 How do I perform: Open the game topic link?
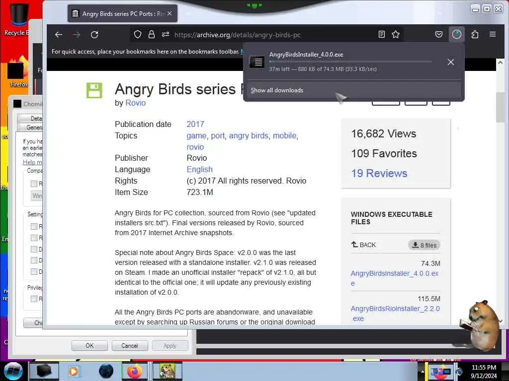[x=196, y=136]
